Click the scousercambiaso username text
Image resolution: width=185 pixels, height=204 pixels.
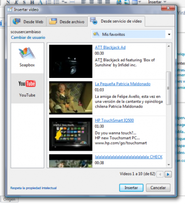[x=25, y=32]
